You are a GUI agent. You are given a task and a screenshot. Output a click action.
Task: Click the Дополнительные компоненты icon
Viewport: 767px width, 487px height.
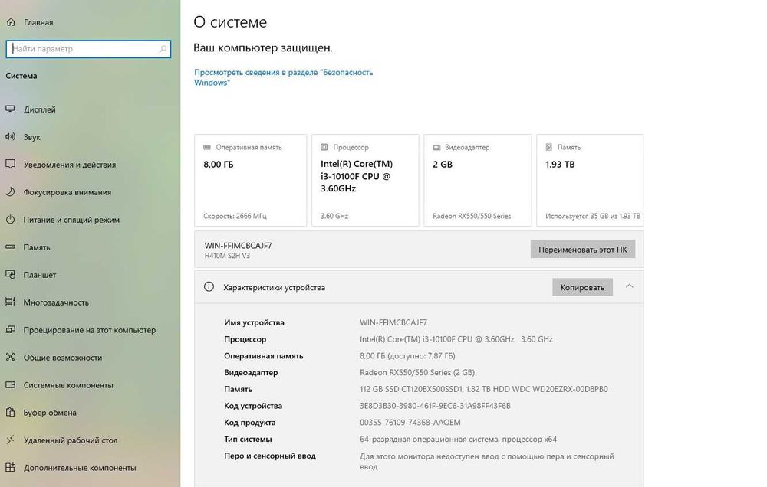[x=10, y=467]
